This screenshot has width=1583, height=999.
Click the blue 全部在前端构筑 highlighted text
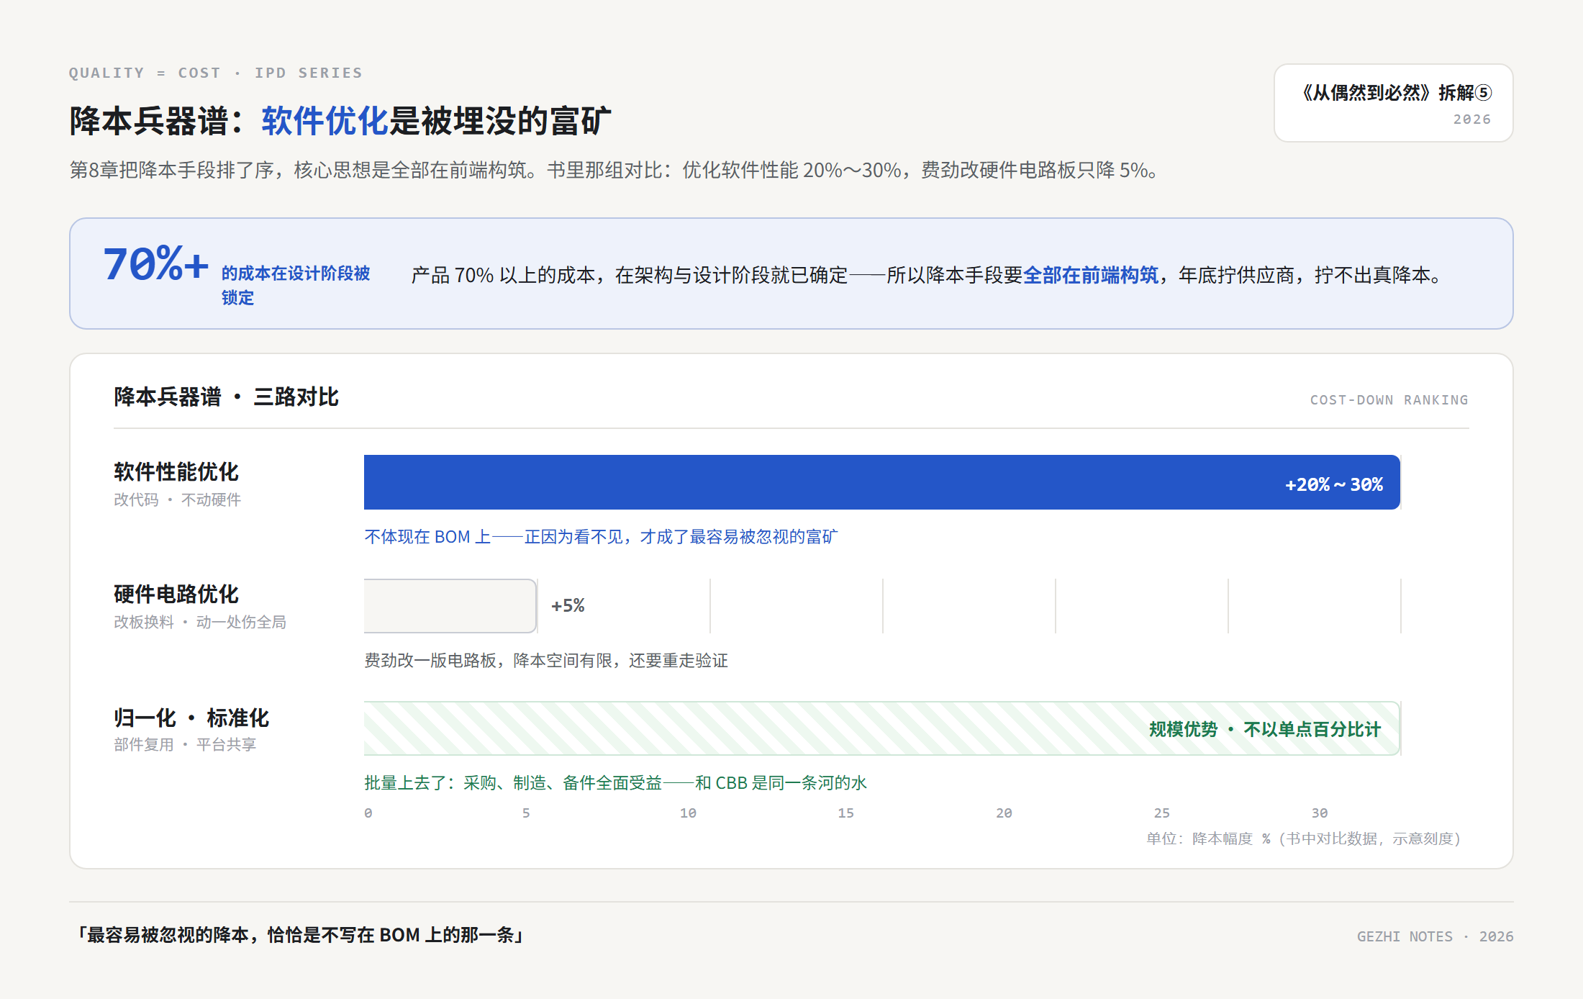(x=1091, y=275)
